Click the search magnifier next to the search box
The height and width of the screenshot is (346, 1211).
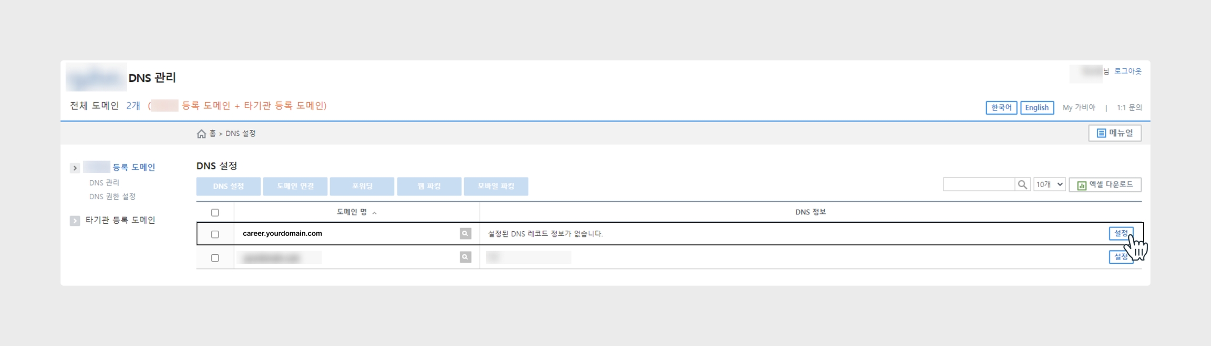[x=1022, y=185]
